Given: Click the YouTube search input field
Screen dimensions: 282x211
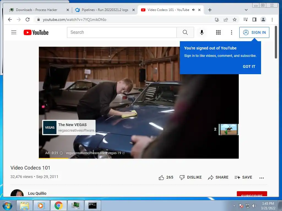Looking at the screenshot, I should [122, 32].
